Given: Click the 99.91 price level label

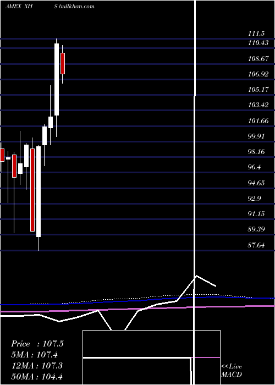Looking at the screenshot, I should point(256,136).
